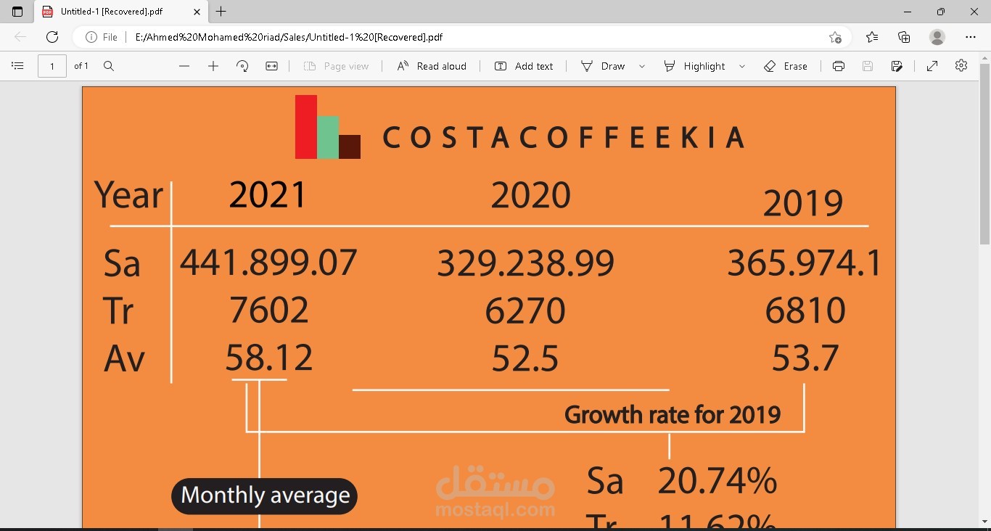
Task: Click the 2020 column header
Action: coord(530,195)
